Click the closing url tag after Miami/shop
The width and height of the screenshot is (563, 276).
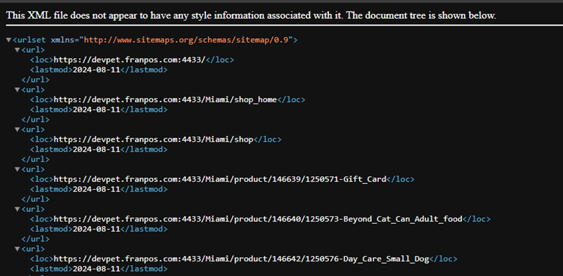(x=35, y=160)
